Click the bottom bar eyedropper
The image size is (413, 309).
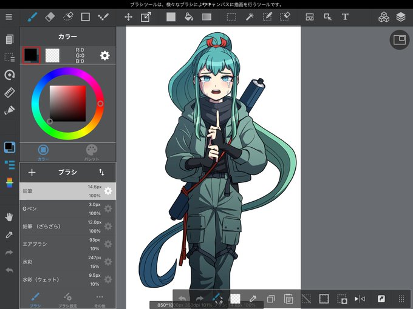pyautogui.click(x=253, y=299)
